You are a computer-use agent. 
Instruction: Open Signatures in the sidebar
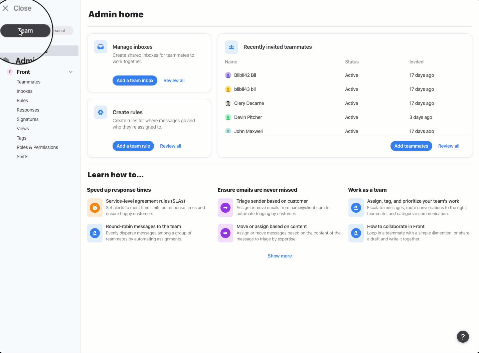(x=28, y=119)
